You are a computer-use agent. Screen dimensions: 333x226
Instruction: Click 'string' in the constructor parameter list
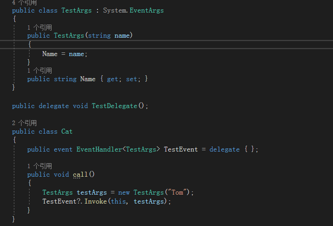point(99,35)
